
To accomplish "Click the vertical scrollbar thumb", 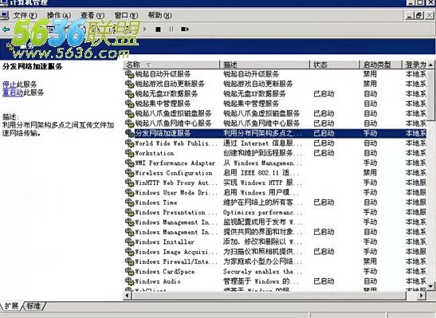I will pos(430,95).
